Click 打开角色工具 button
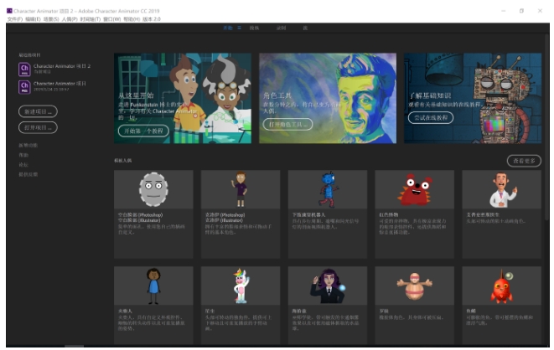The width and height of the screenshot is (554, 350). point(287,125)
